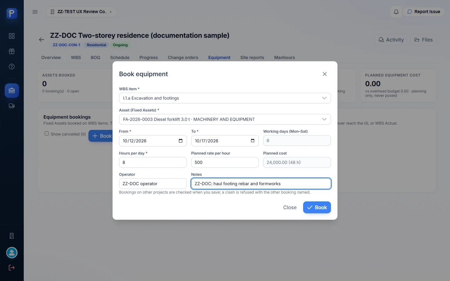Screen dimensions: 450x281
Task: Open the notifications bell icon
Action: (396, 12)
